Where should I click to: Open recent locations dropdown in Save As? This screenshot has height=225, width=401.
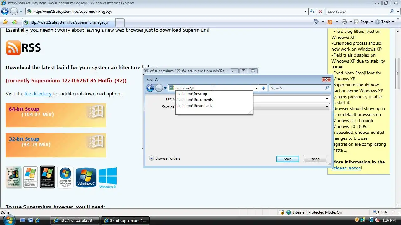click(165, 88)
